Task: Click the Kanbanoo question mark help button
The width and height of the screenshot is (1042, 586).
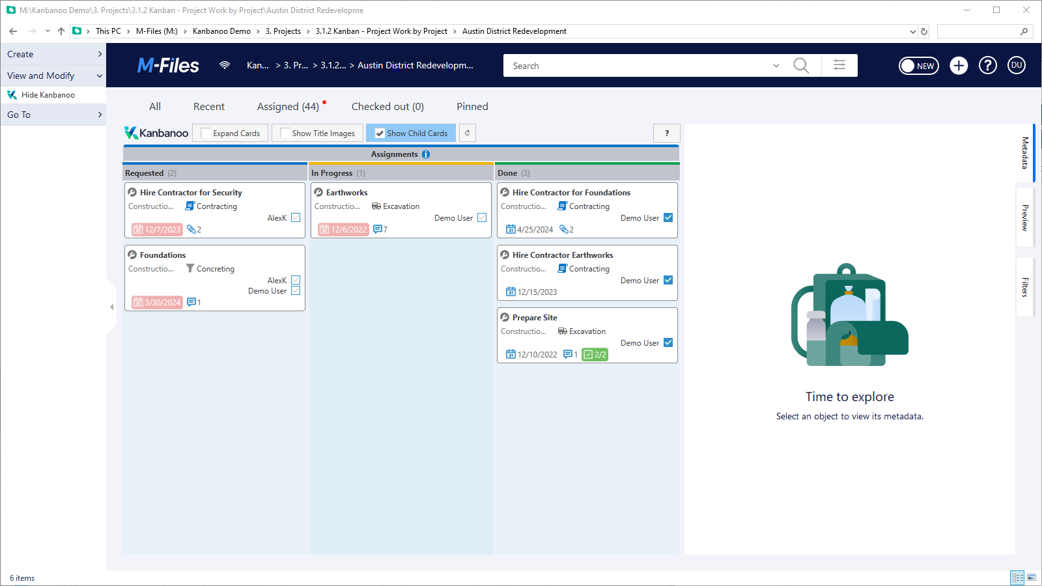Action: pyautogui.click(x=667, y=133)
